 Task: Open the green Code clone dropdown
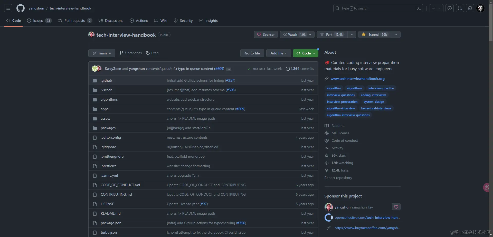(x=306, y=53)
